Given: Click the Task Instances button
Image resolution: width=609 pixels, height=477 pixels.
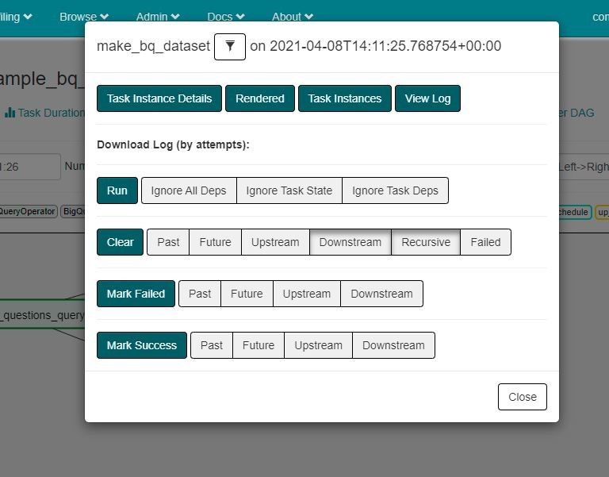Looking at the screenshot, I should (x=345, y=98).
